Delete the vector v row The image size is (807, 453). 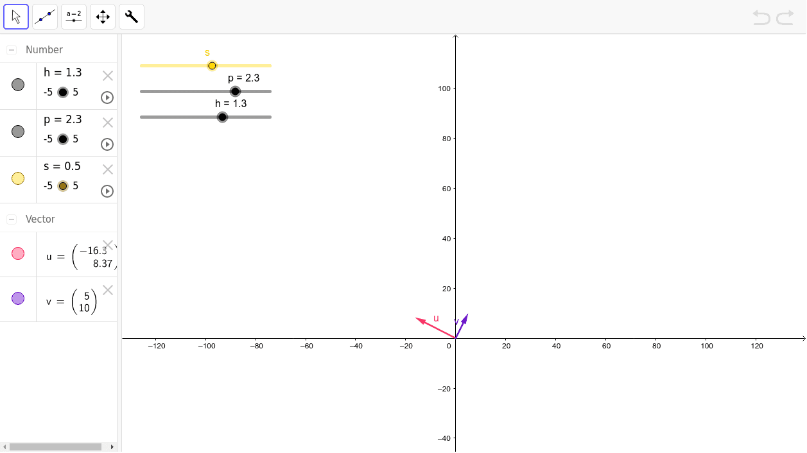pyautogui.click(x=108, y=290)
